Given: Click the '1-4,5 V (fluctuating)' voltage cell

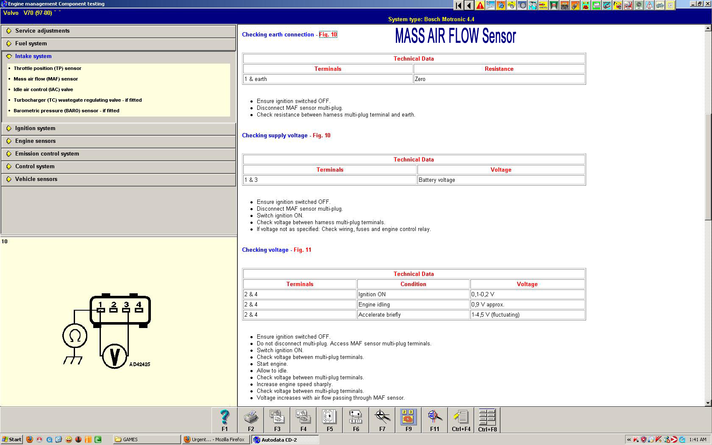Looking at the screenshot, I should coord(527,315).
